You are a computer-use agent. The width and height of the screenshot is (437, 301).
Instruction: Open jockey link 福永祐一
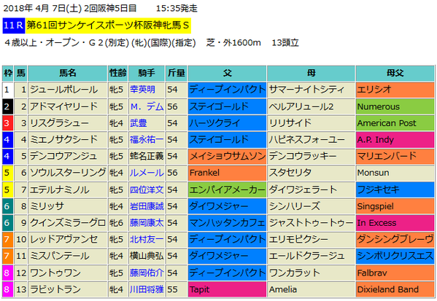click(147, 139)
